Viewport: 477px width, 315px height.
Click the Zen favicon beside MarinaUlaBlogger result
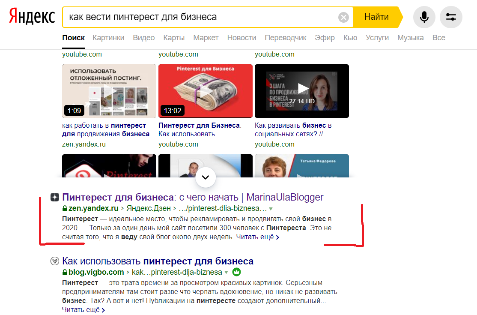55,197
